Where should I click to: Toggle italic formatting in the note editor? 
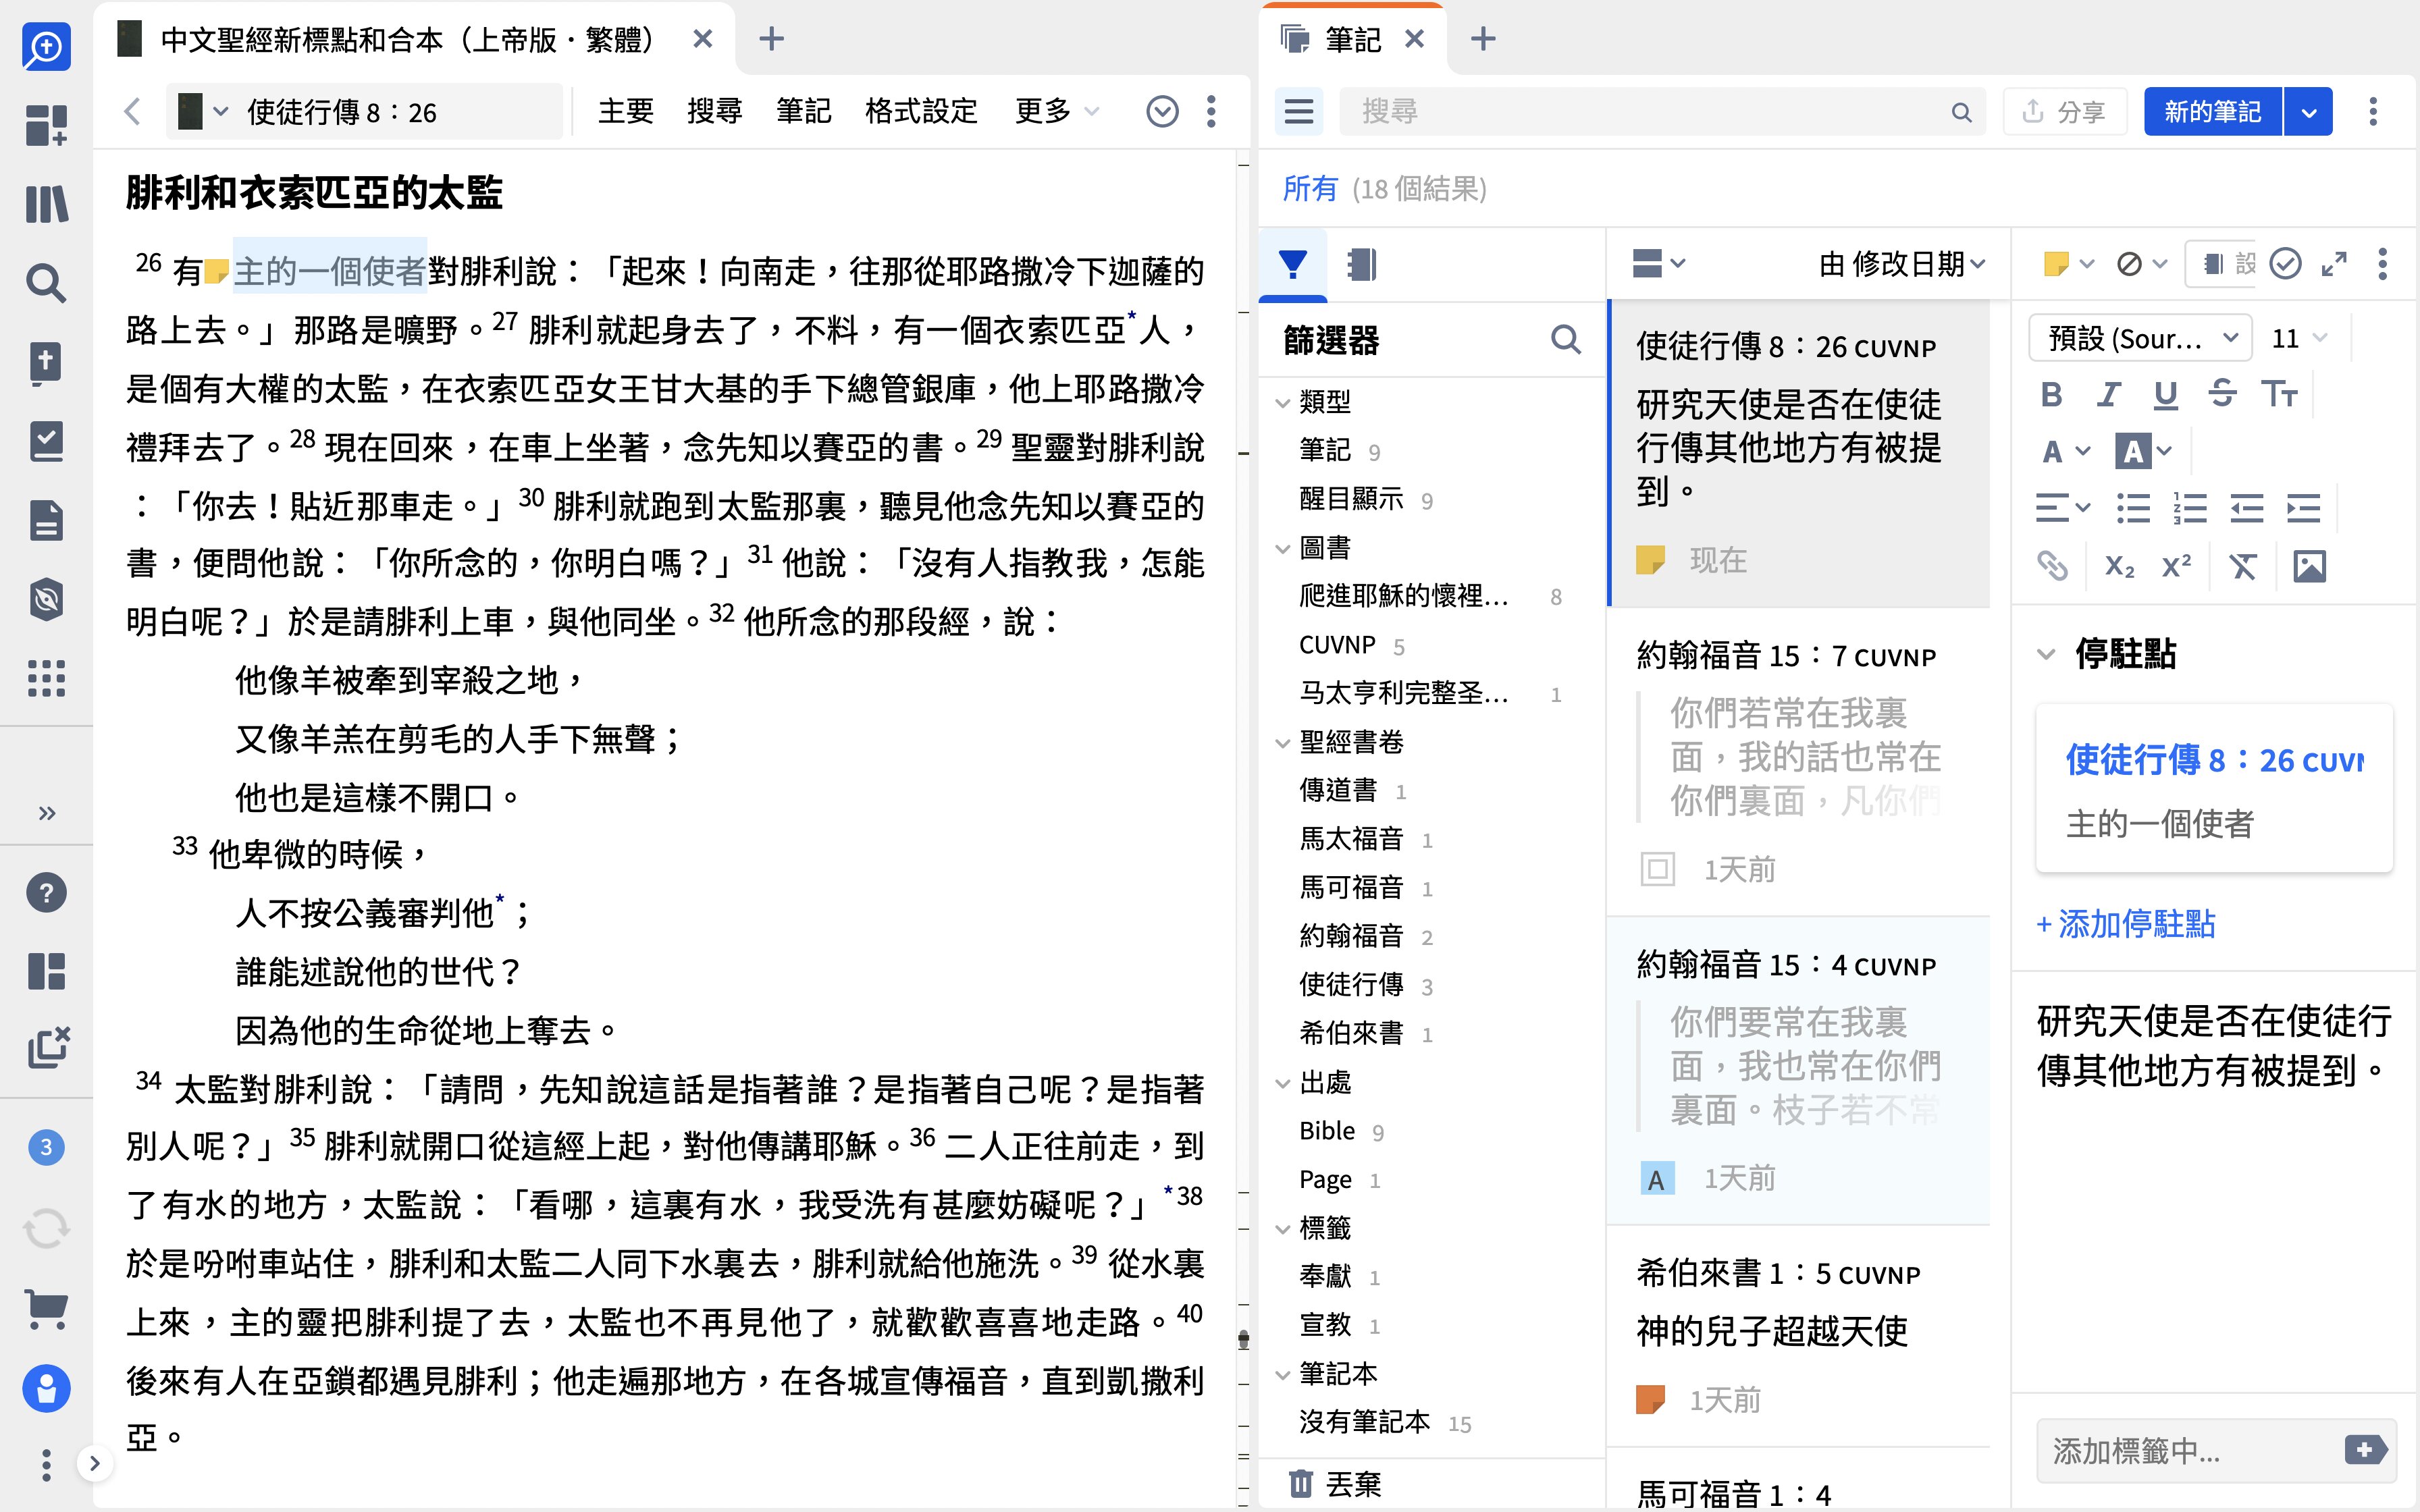[x=2108, y=394]
